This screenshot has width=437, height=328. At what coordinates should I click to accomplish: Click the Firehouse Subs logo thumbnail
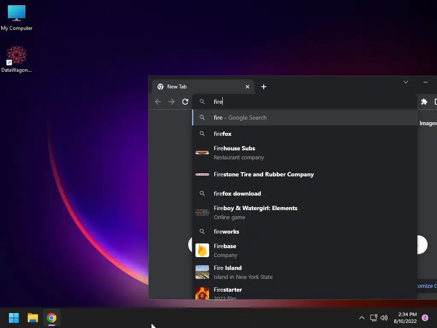pos(202,152)
